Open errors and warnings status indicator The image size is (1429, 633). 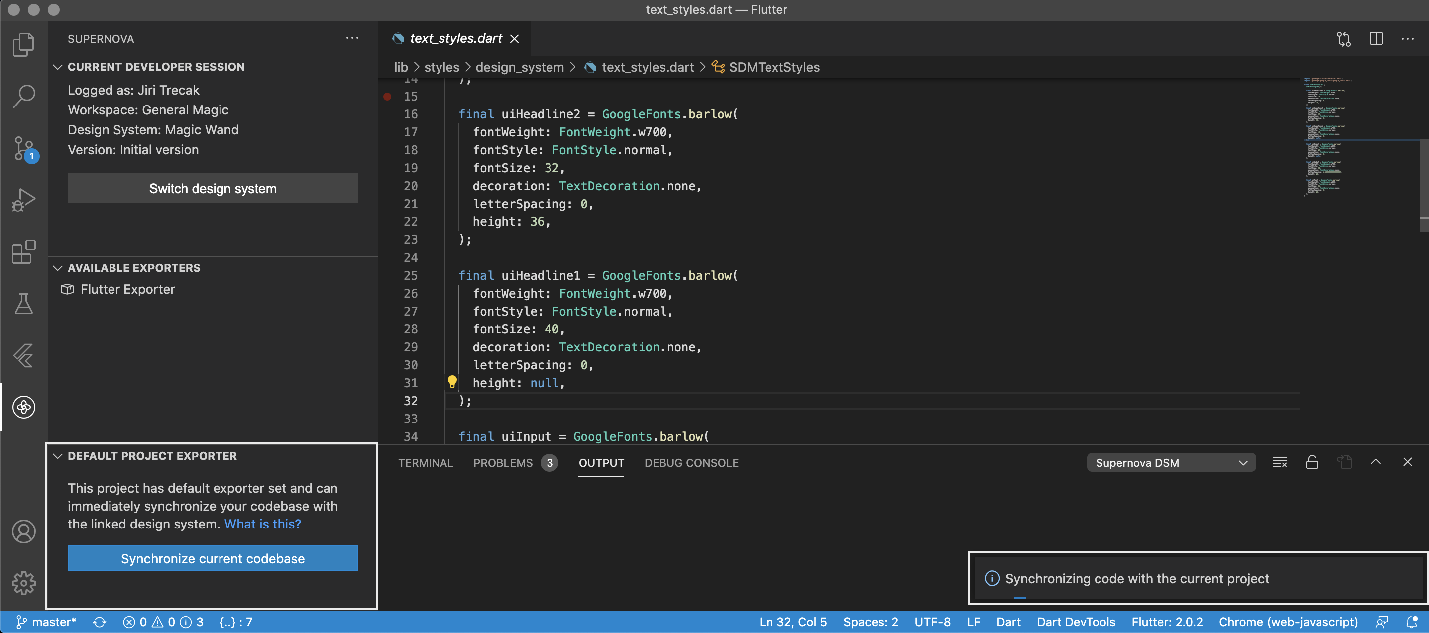pyautogui.click(x=163, y=622)
